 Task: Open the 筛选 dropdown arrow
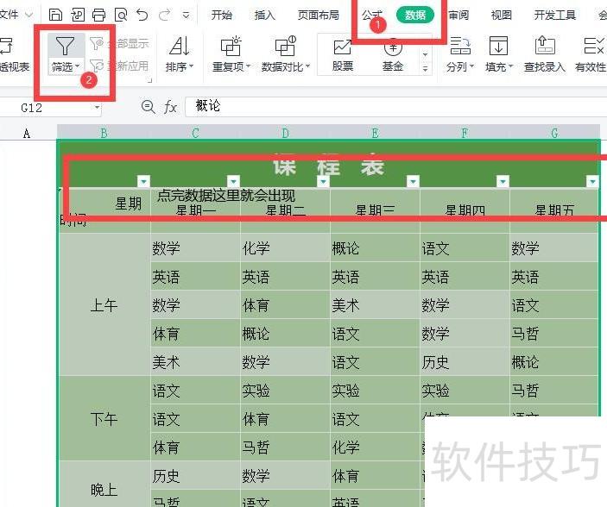tap(78, 66)
